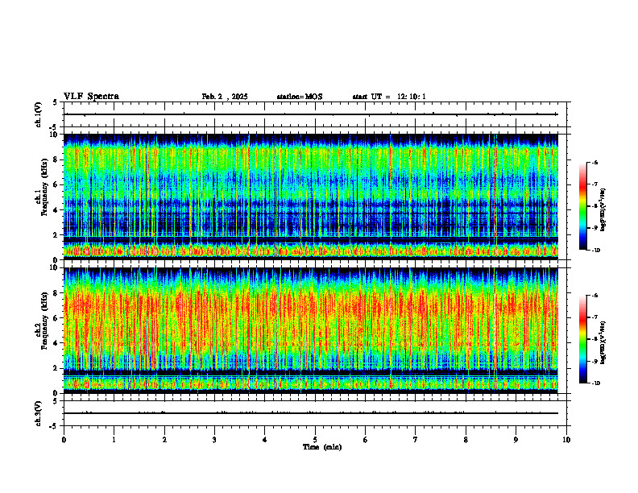This screenshot has height=493, width=638.
Task: Click the "ch.1(V)" waveform axis label
Action: [39, 114]
